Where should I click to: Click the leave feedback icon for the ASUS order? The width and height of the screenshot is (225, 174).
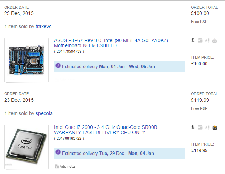207,41
